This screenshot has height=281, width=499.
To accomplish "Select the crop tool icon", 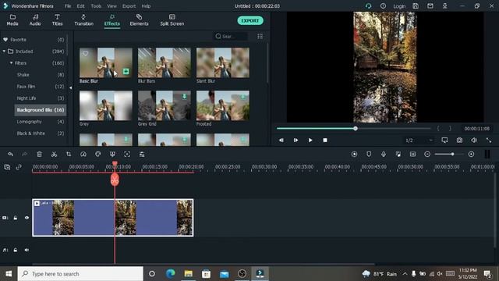I will (69, 155).
